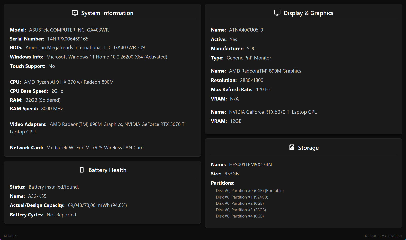The height and width of the screenshot is (240, 406).
Task: Click the System Information panel icon
Action: coord(75,13)
